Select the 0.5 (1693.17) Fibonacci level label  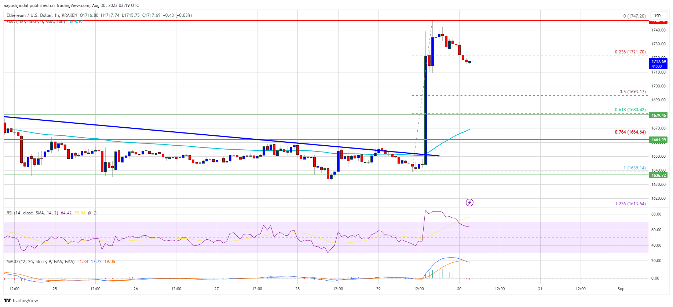point(632,92)
